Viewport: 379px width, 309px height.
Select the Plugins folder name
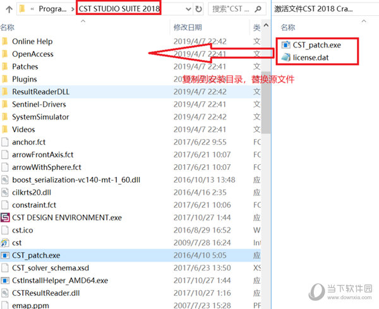25,79
